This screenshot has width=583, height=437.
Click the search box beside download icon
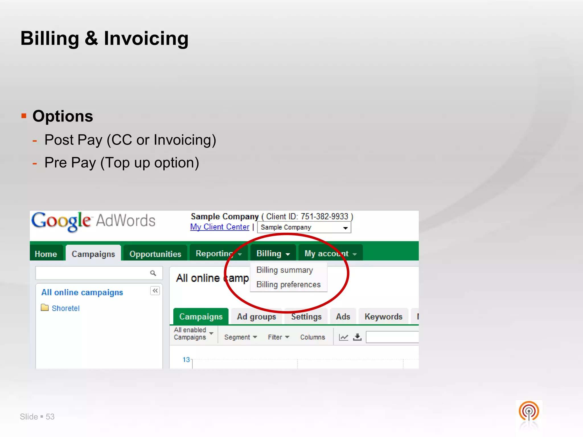392,337
